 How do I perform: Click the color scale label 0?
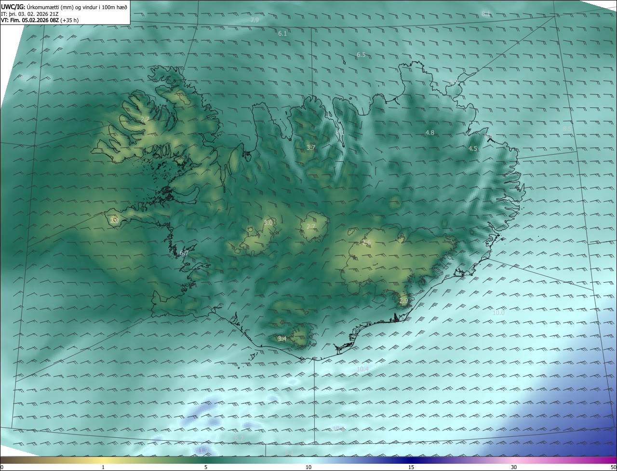tap(2, 467)
